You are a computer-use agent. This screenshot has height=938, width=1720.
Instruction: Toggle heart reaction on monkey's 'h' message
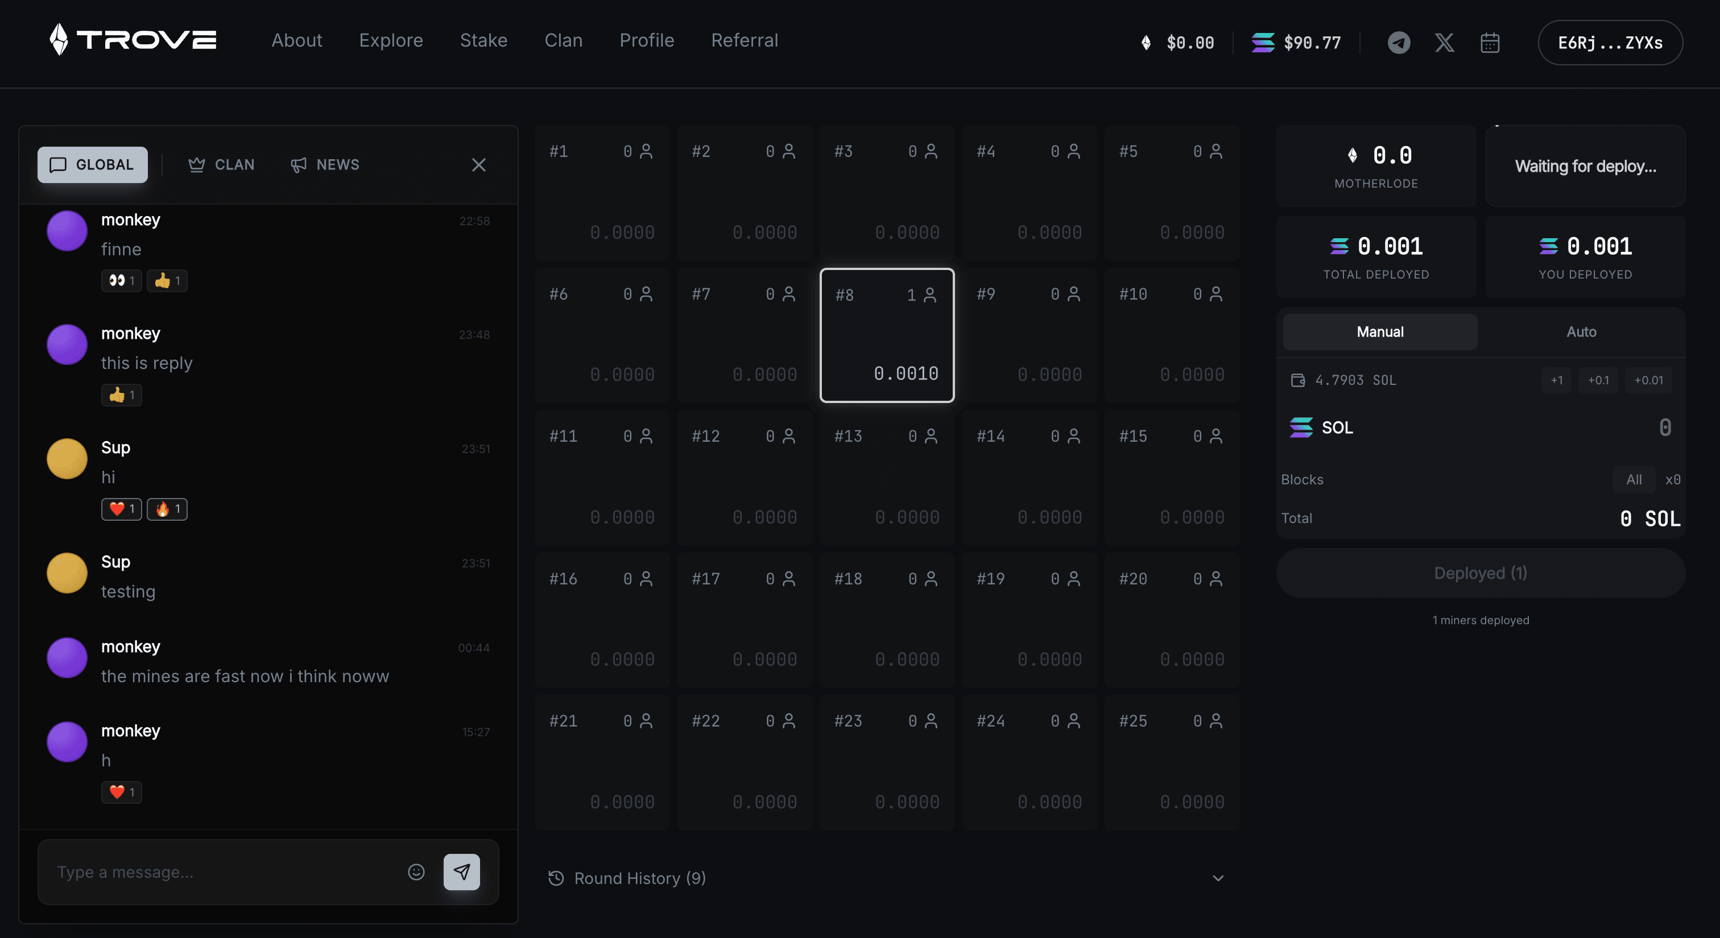(x=122, y=792)
